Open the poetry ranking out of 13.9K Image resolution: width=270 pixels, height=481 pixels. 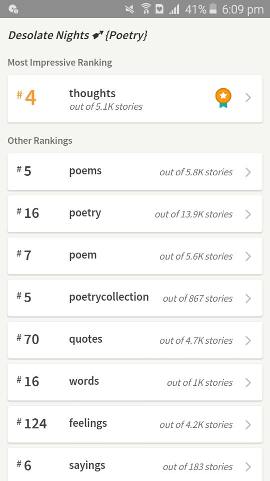135,214
